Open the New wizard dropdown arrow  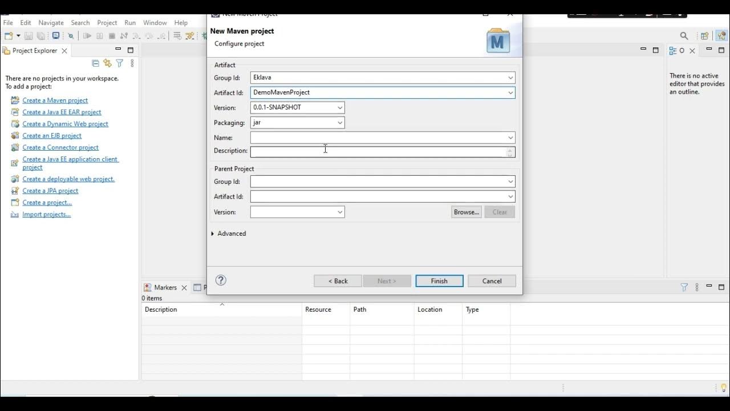click(18, 36)
